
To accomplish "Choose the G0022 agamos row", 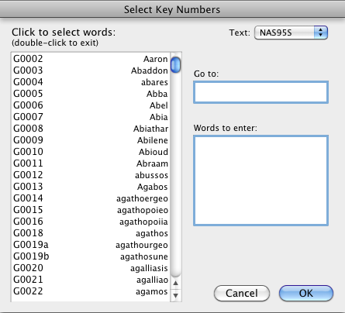I will click(x=91, y=291).
